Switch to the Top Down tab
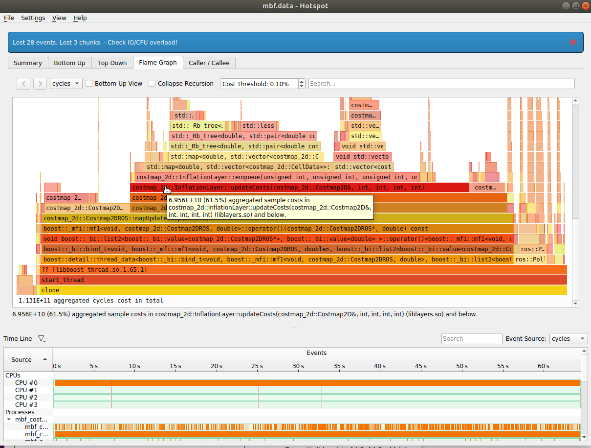 112,63
